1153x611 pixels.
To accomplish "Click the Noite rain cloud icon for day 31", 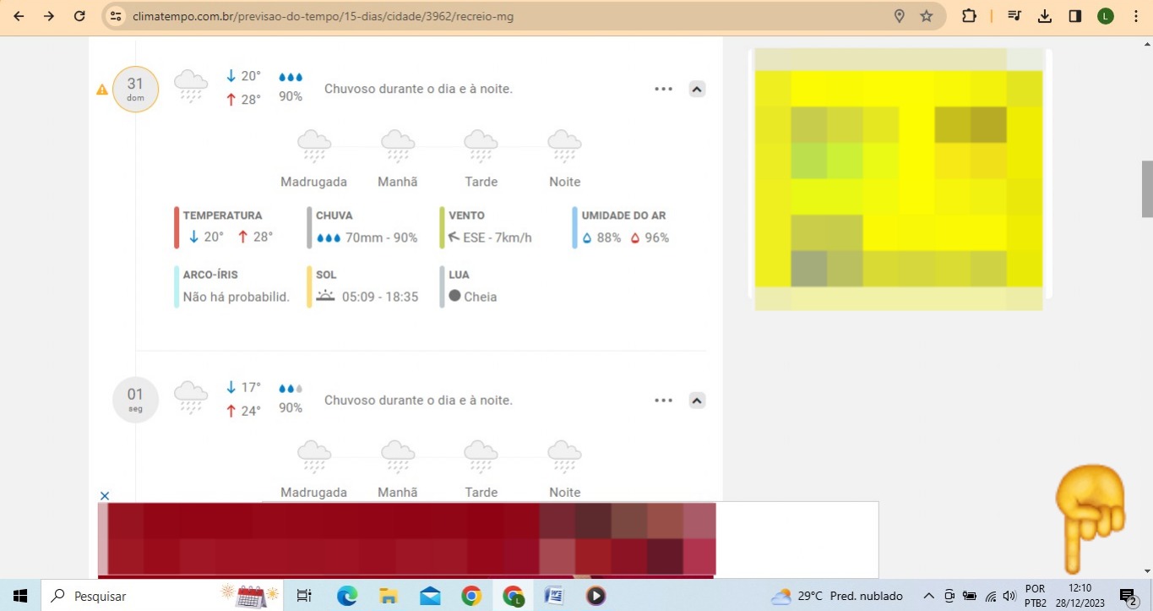I will 564,146.
